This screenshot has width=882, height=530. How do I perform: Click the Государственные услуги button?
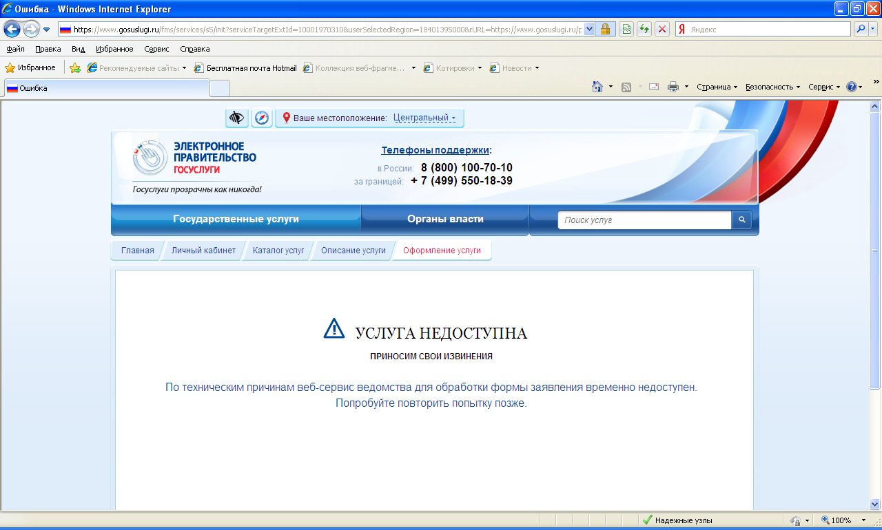(x=236, y=219)
